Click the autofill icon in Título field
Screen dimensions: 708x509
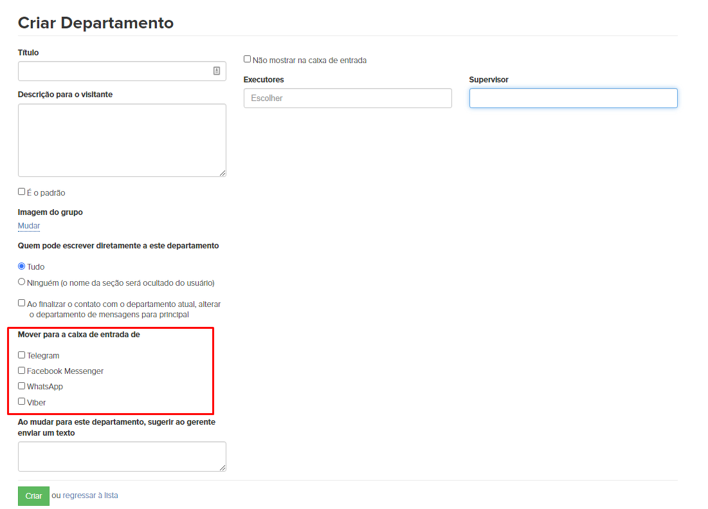tap(217, 71)
